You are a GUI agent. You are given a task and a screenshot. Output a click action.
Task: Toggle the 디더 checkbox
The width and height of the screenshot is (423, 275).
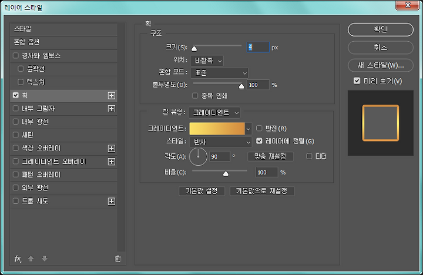pyautogui.click(x=310, y=156)
